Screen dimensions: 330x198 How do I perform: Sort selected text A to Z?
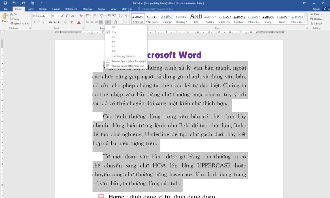click(x=120, y=16)
